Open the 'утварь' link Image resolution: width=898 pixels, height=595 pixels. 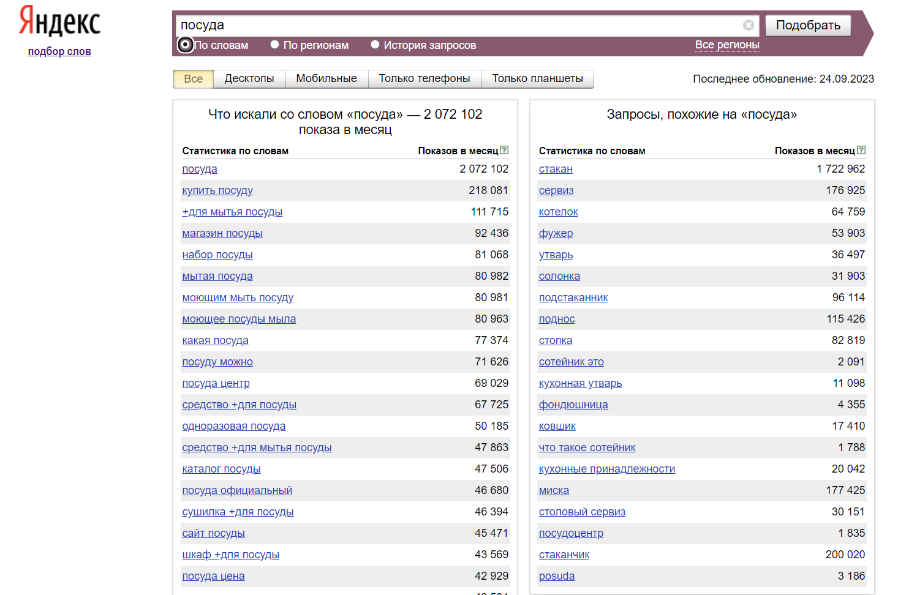[x=556, y=255]
